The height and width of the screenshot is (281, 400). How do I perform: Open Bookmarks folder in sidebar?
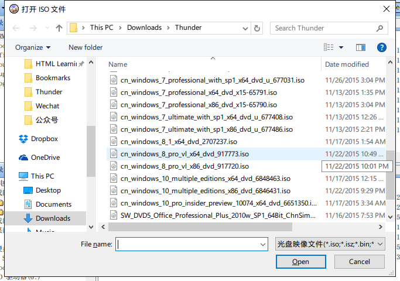(47, 78)
